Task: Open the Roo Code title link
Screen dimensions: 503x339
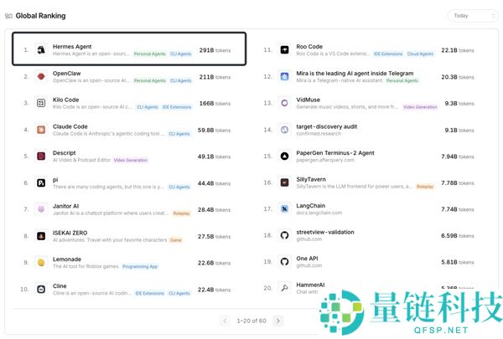Action: point(309,47)
